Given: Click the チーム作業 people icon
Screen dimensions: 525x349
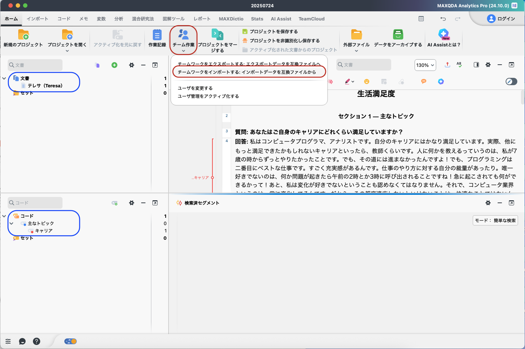Looking at the screenshot, I should 183,34.
